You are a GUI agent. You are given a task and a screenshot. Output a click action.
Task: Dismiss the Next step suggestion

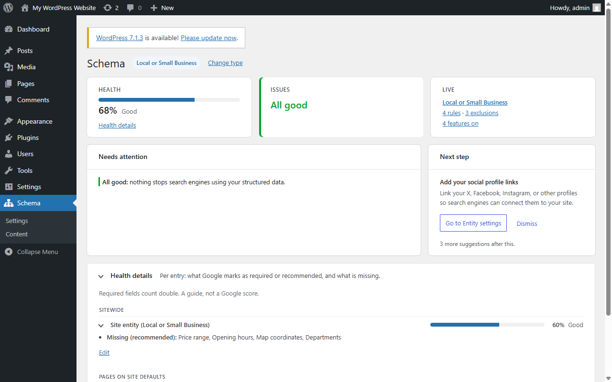(x=527, y=223)
